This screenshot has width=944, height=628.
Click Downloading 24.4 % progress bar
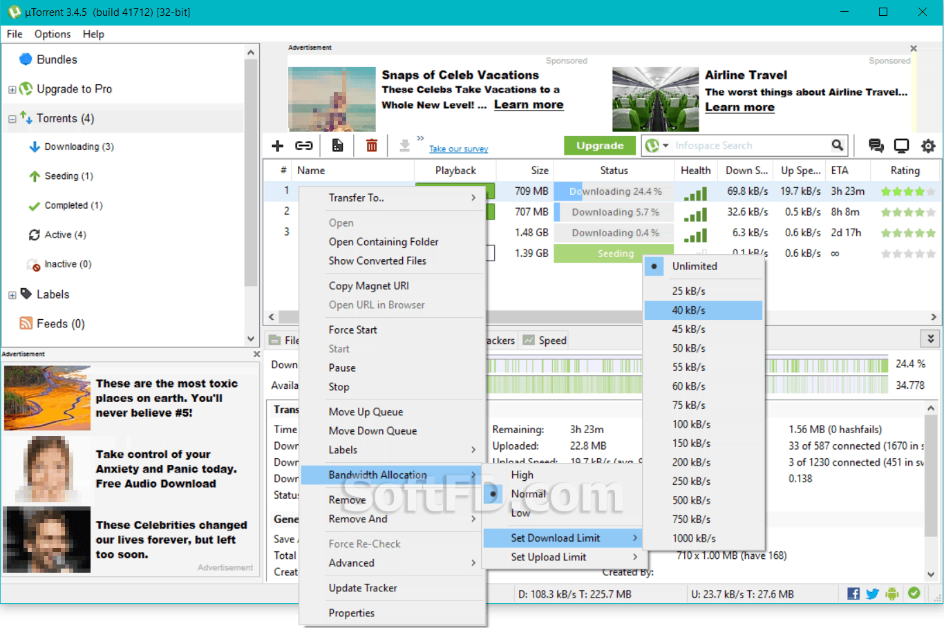(614, 191)
